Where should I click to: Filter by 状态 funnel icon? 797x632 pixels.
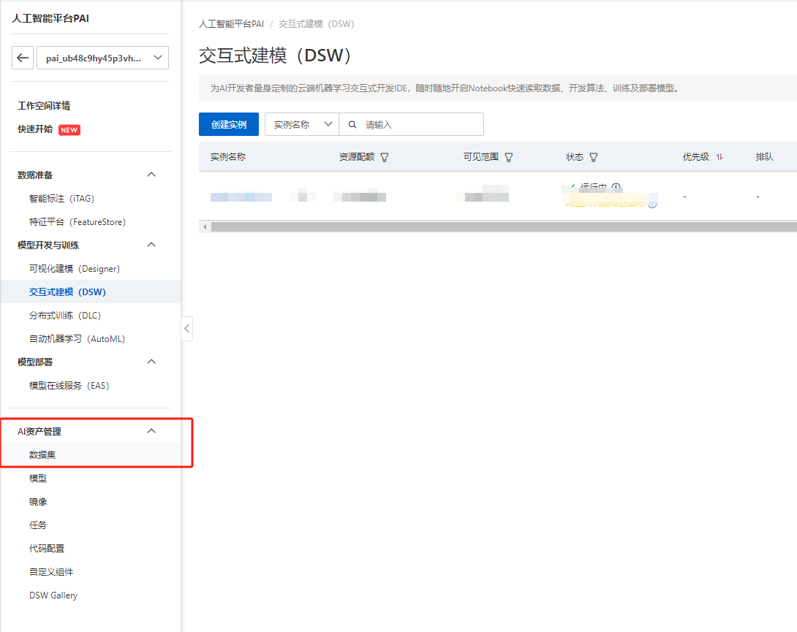click(594, 158)
